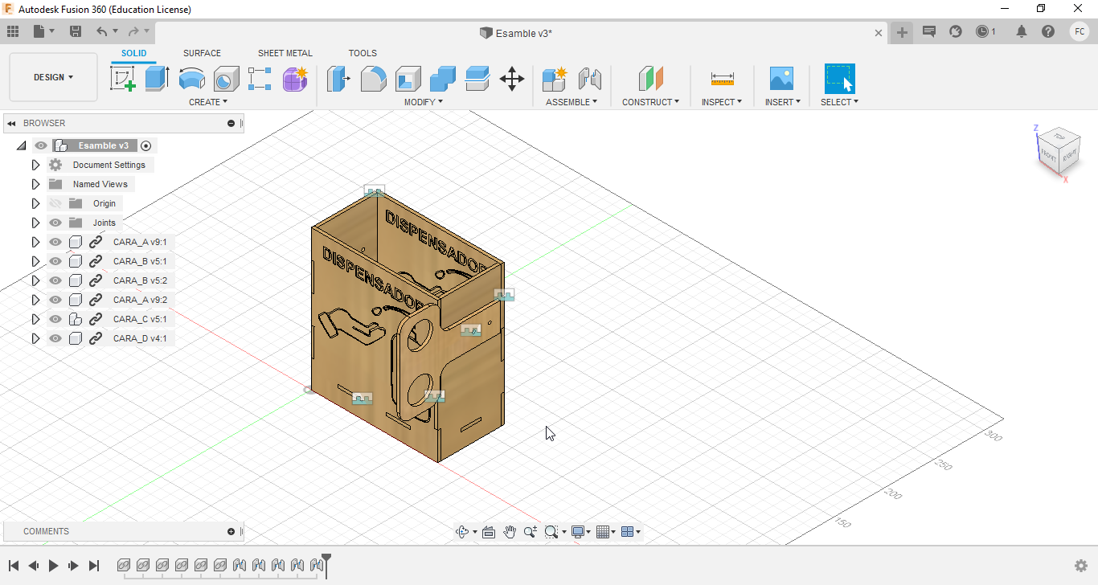
Task: Select the Fillet tool icon
Action: 373,79
